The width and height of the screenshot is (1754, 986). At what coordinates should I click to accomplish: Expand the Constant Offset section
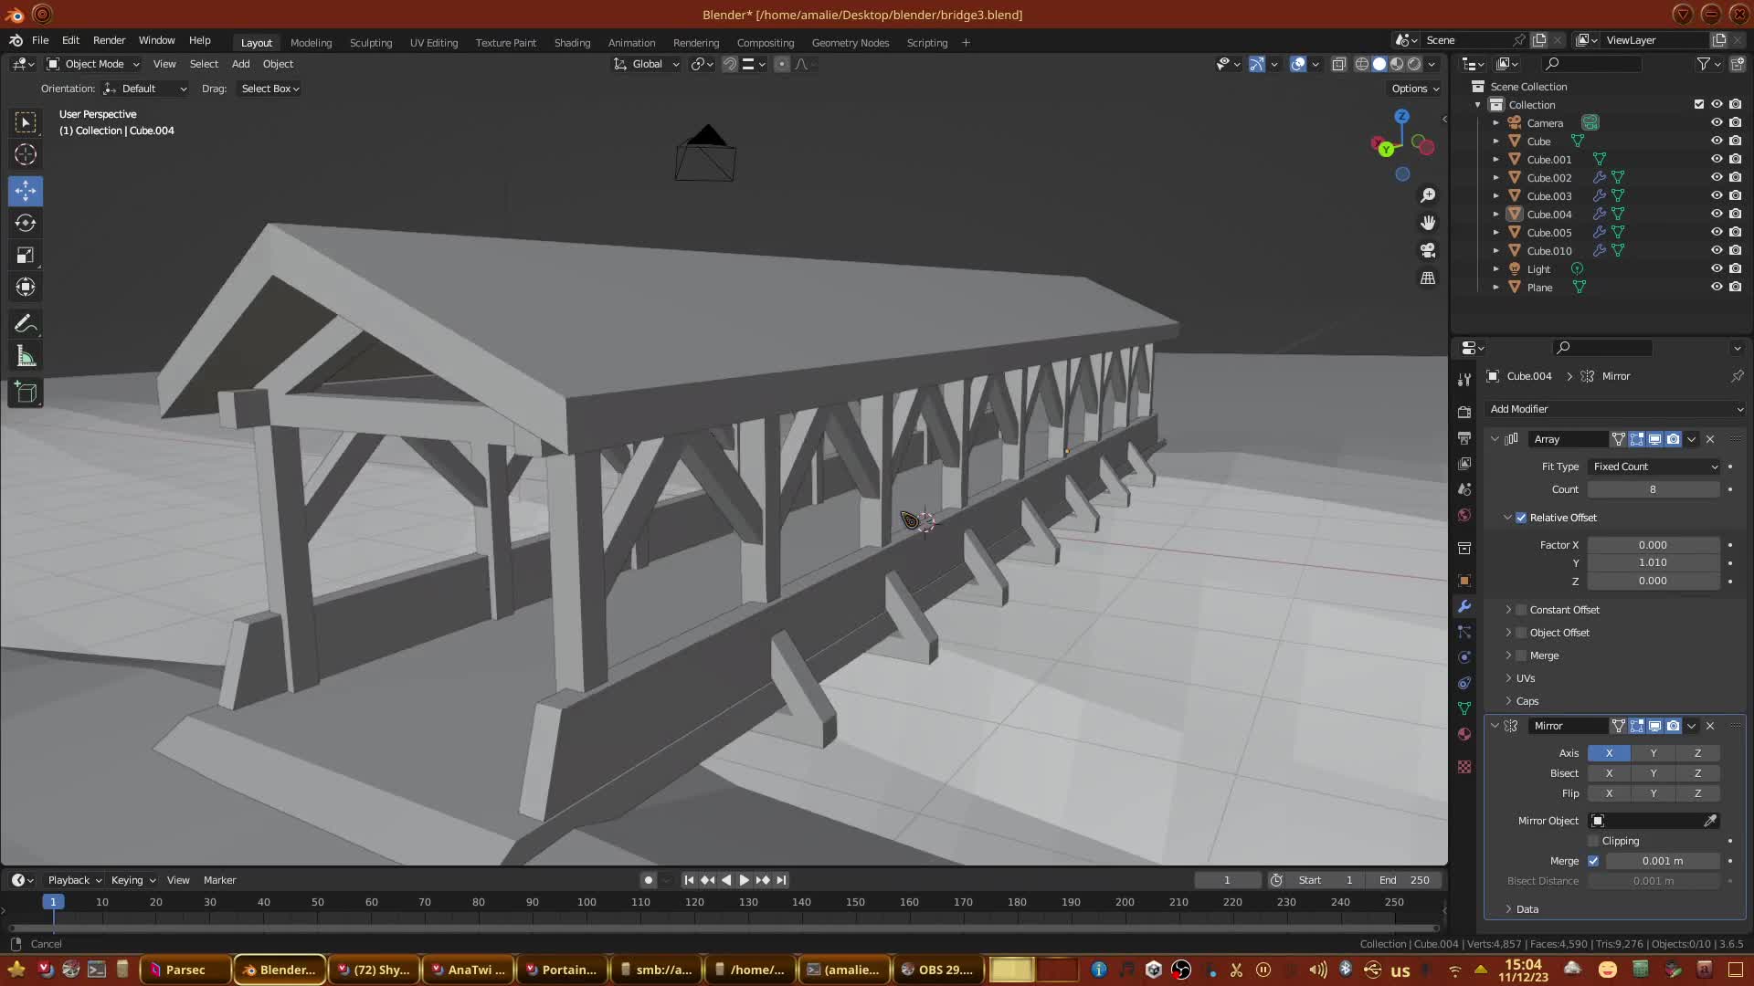1508,610
